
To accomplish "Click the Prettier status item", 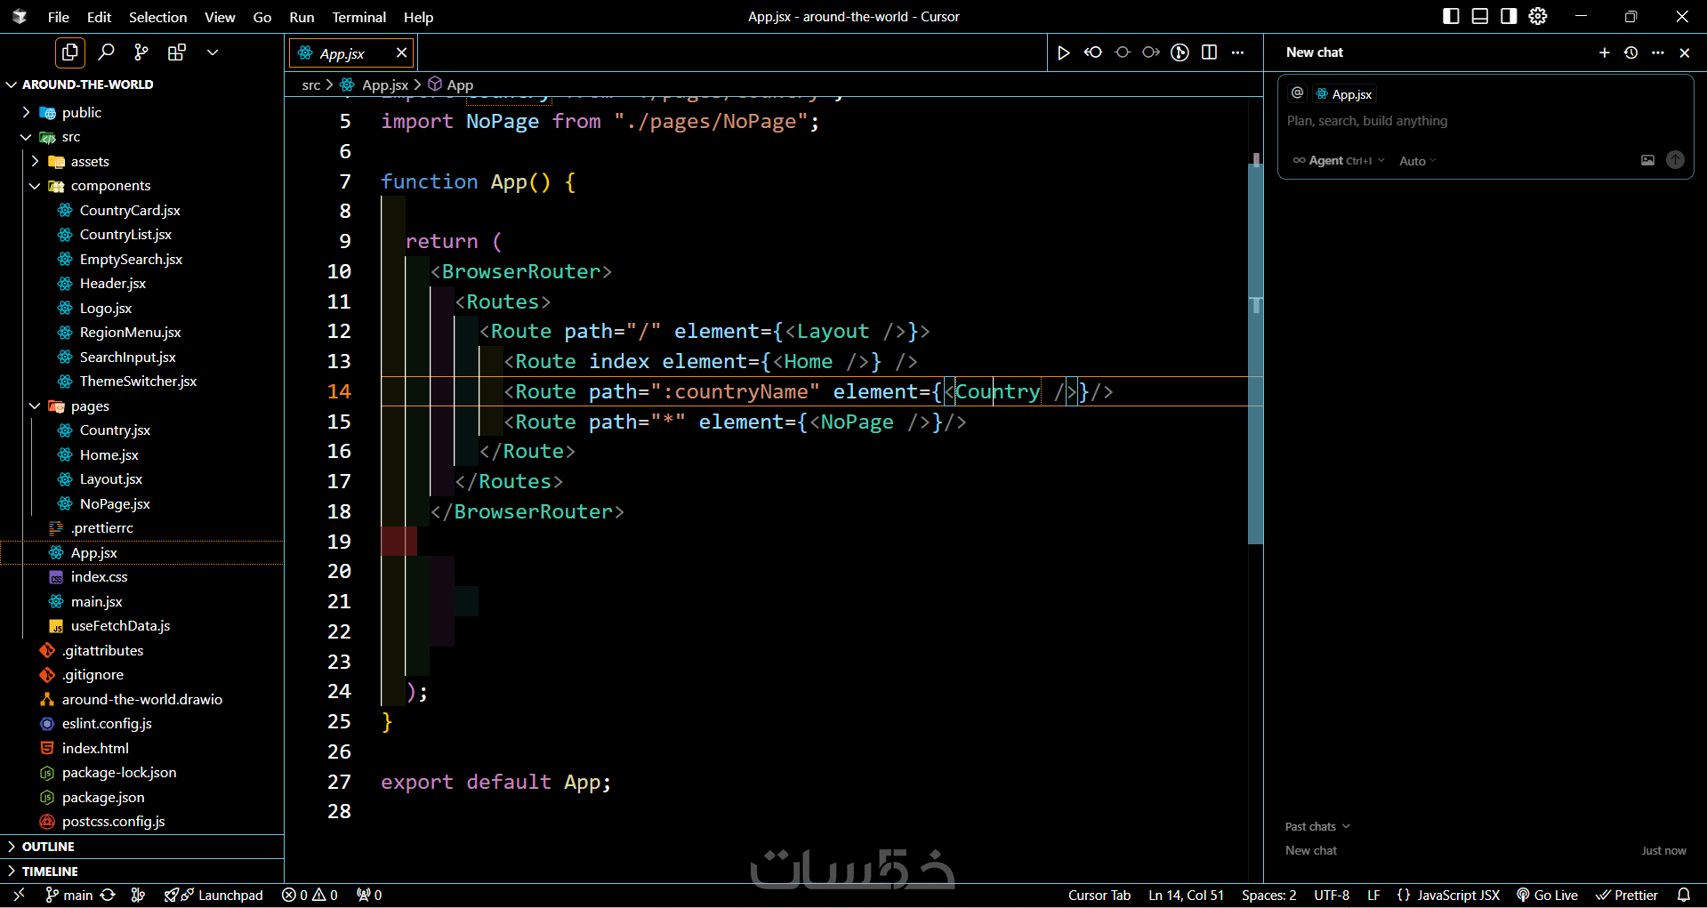I will [1627, 895].
